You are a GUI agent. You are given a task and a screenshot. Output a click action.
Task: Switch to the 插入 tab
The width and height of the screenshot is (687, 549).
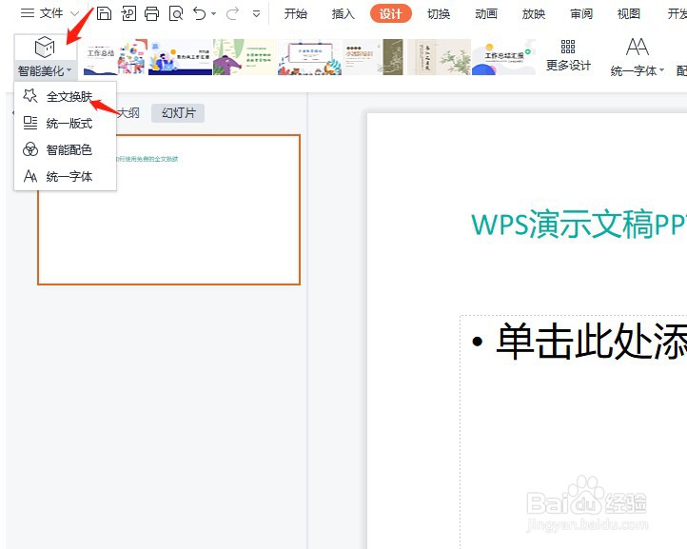pyautogui.click(x=343, y=14)
